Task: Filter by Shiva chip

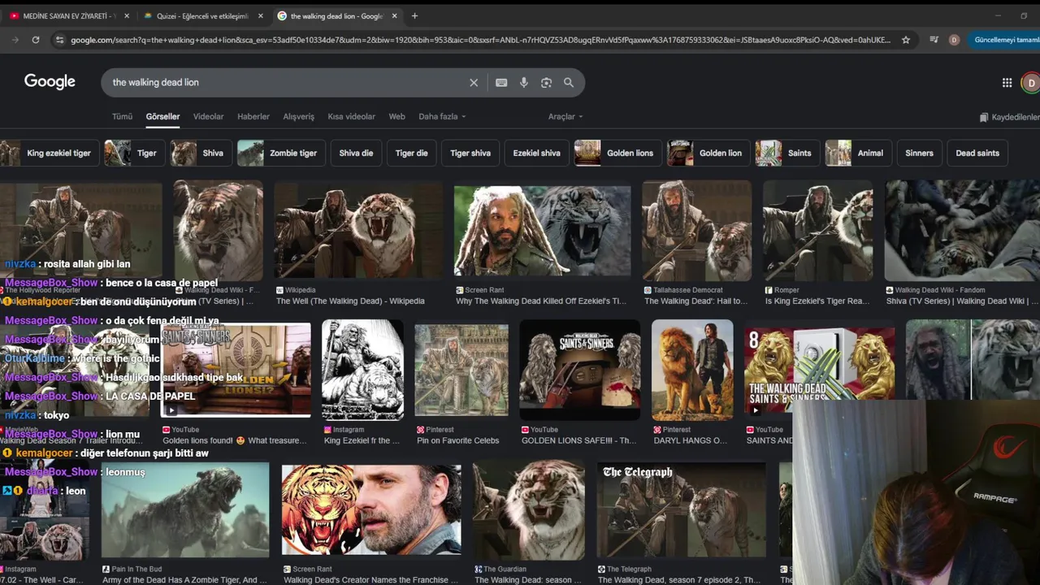Action: pos(201,153)
